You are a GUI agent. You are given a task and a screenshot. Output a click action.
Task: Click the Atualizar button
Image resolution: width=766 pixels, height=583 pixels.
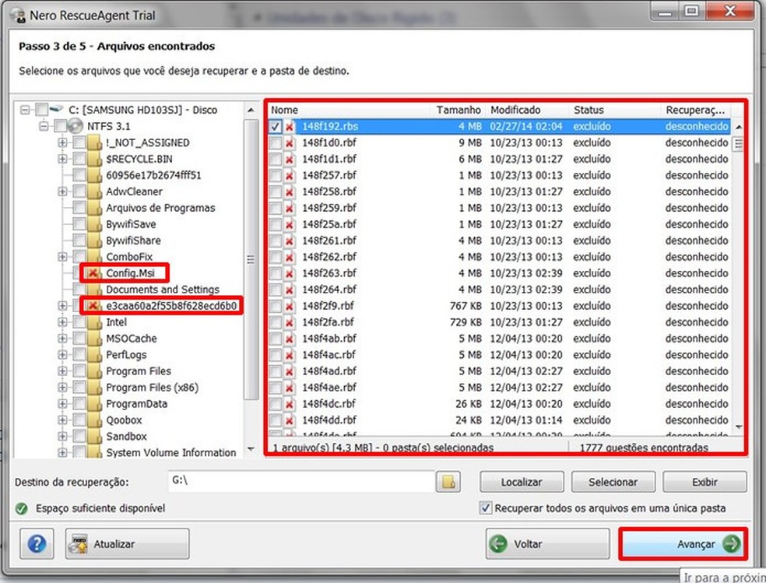coord(128,543)
